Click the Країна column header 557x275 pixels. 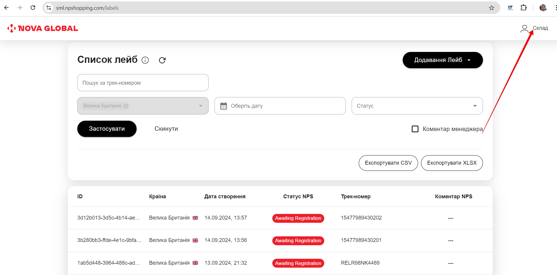click(158, 197)
